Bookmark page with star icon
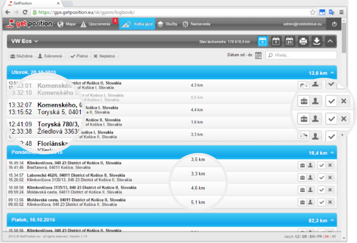The image size is (357, 243). tap(313, 12)
